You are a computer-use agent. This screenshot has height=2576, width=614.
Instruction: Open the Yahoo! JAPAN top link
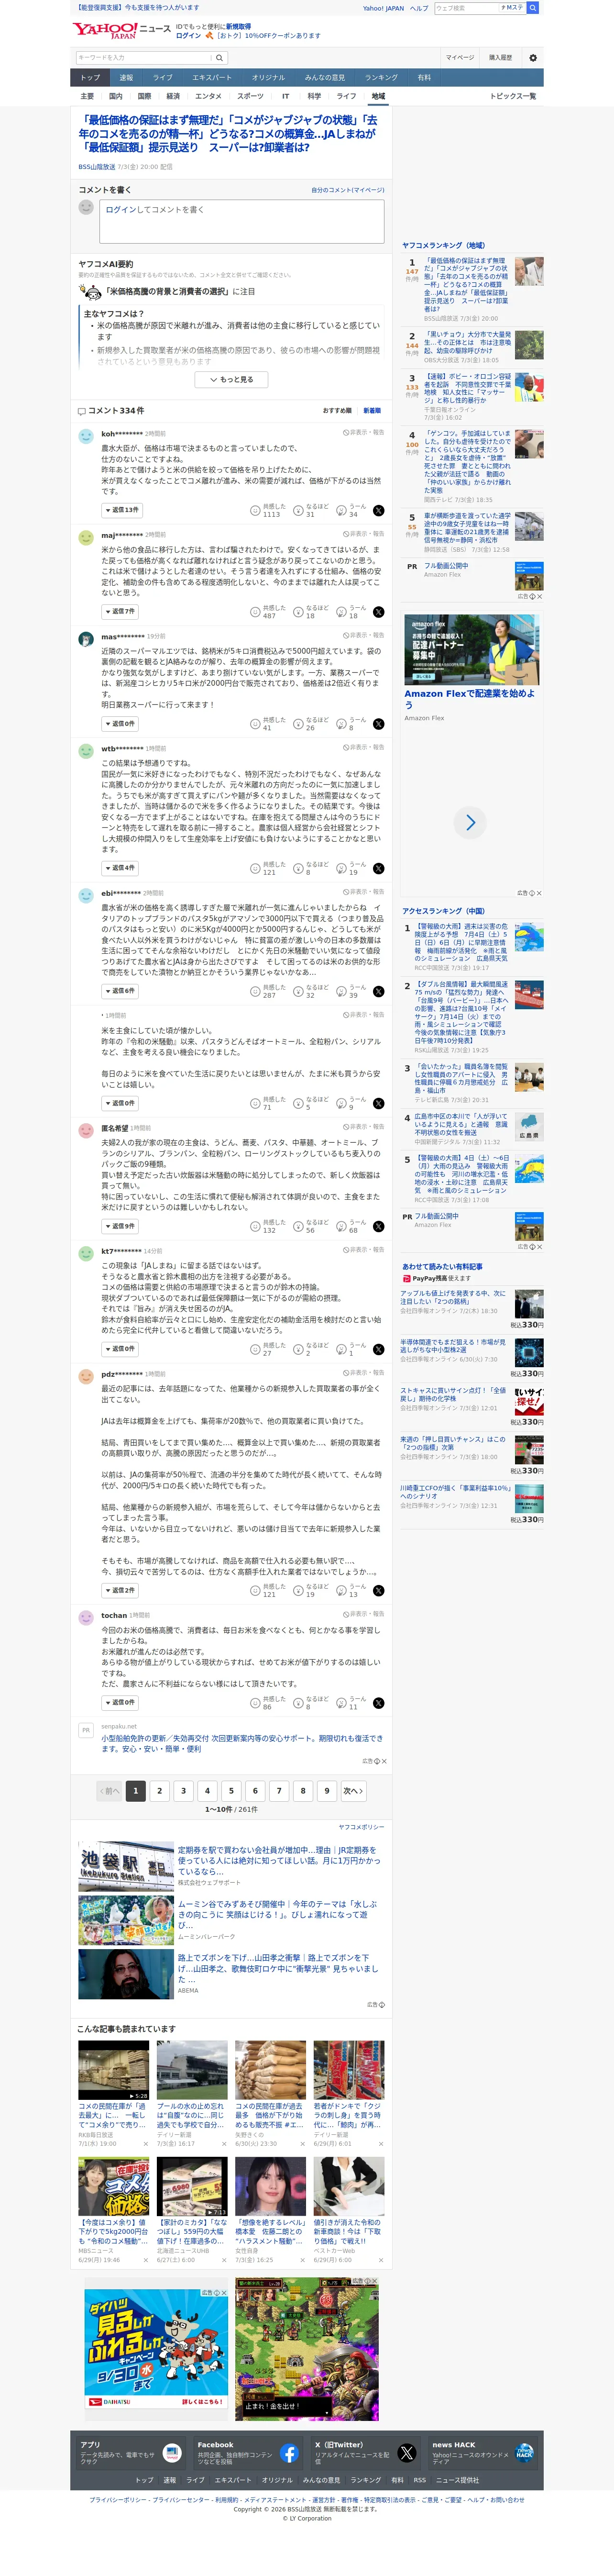[383, 8]
